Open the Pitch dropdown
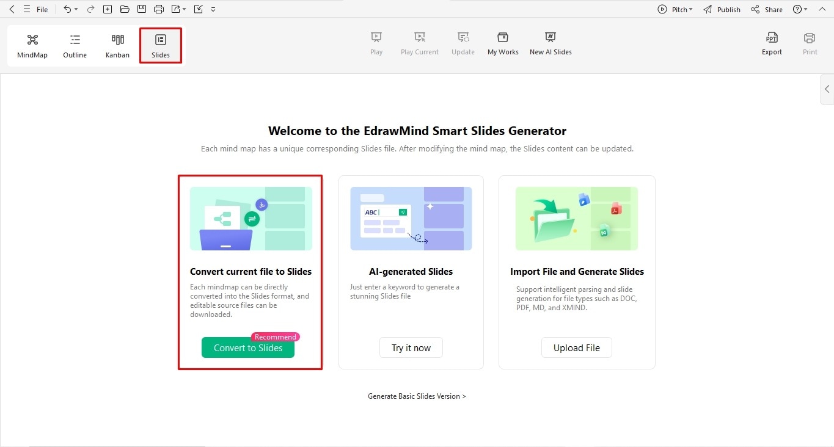The height and width of the screenshot is (447, 834). coord(675,9)
